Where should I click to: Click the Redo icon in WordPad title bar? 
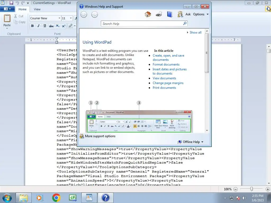coord(23,3)
